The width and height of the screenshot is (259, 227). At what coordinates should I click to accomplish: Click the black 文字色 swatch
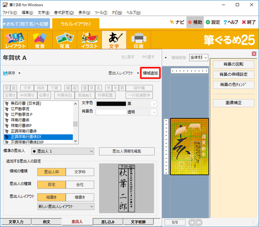[111, 104]
